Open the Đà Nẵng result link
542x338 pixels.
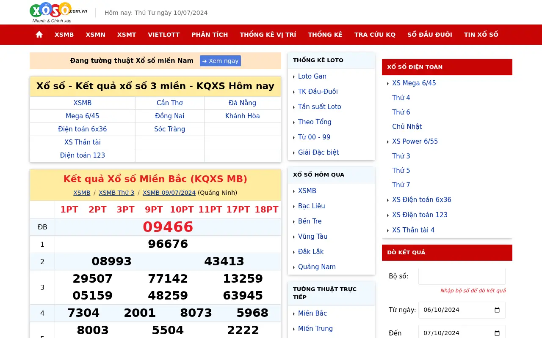[242, 103]
